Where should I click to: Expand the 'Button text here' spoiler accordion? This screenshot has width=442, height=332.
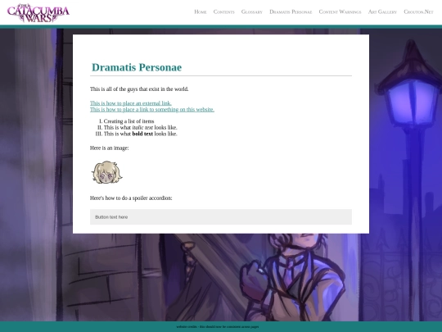pyautogui.click(x=221, y=216)
